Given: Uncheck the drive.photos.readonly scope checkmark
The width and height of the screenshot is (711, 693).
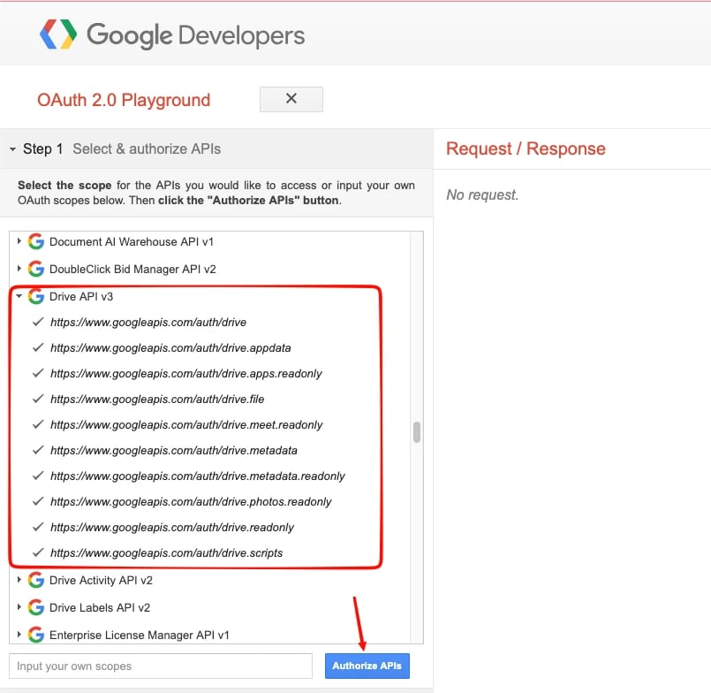Looking at the screenshot, I should click(x=38, y=501).
